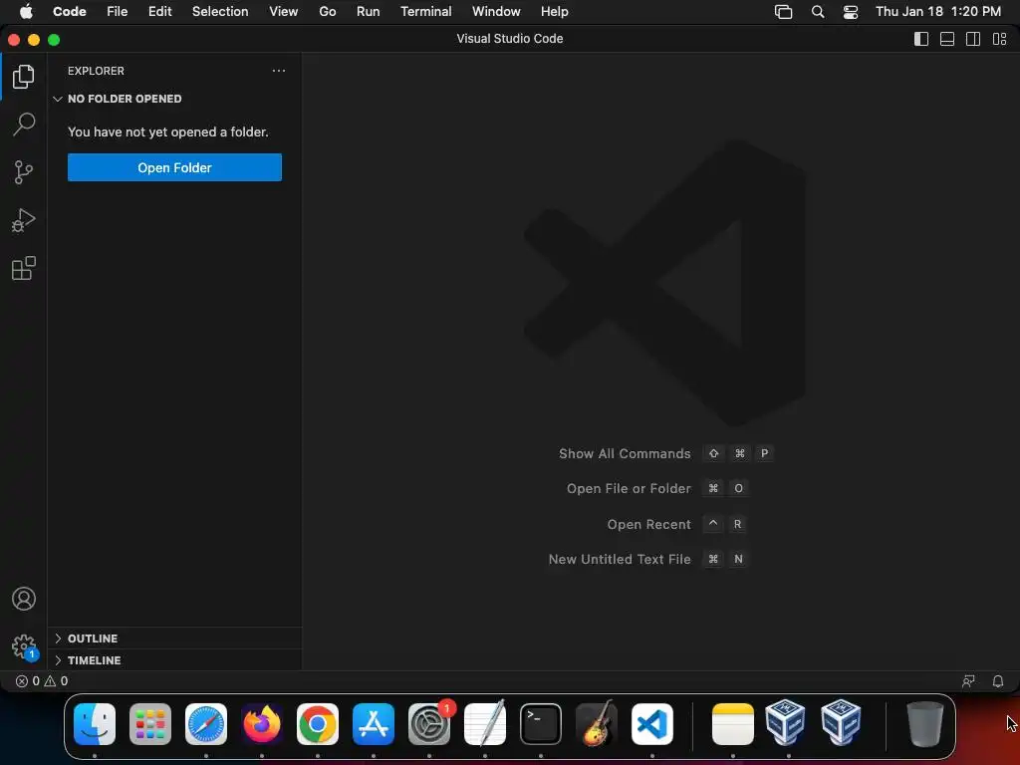Screen dimensions: 1020x765
Task: Open the Go menu
Action: point(327,11)
